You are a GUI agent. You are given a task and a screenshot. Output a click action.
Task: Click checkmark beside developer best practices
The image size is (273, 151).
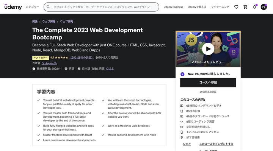click(39, 140)
